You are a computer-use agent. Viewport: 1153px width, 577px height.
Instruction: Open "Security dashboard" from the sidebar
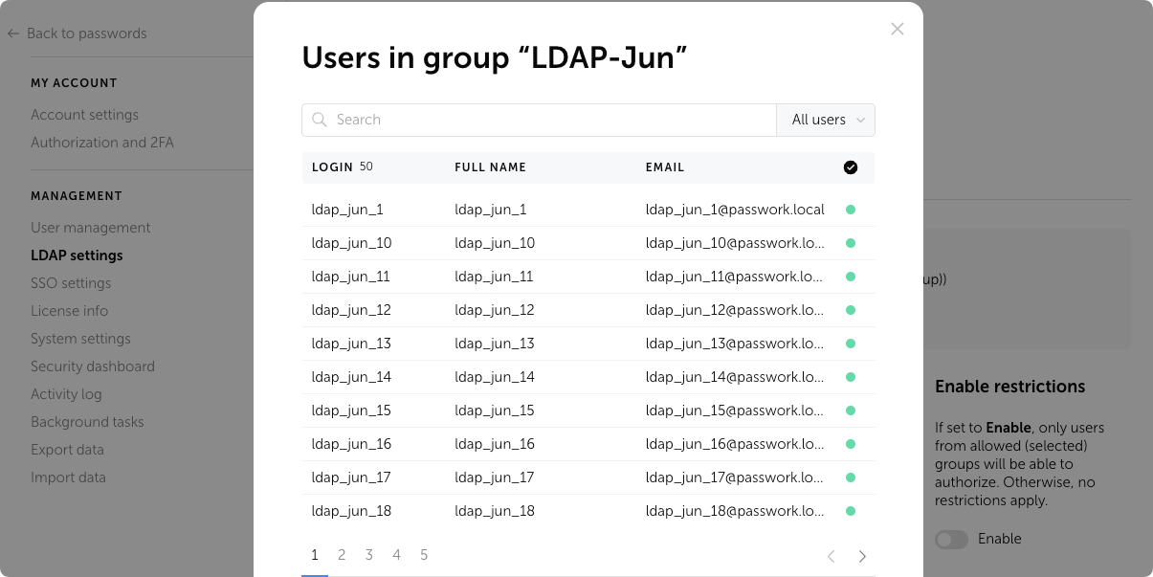point(92,366)
